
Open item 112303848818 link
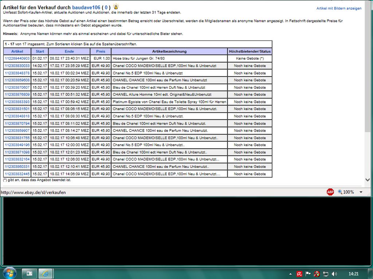(x=17, y=116)
